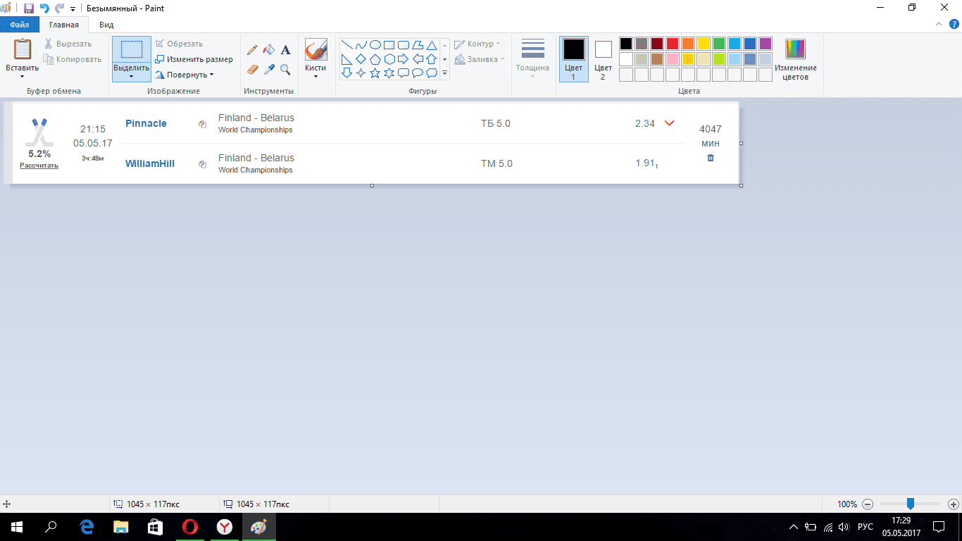Select the Magnifier tool

(x=285, y=69)
